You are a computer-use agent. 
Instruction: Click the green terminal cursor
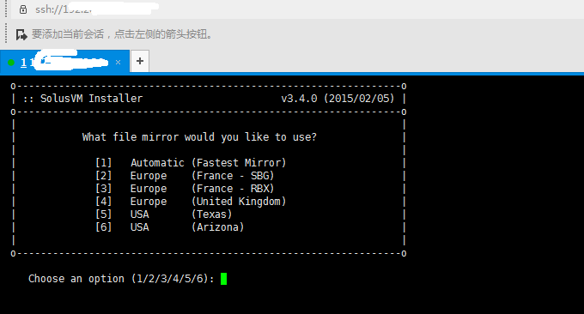click(x=223, y=279)
